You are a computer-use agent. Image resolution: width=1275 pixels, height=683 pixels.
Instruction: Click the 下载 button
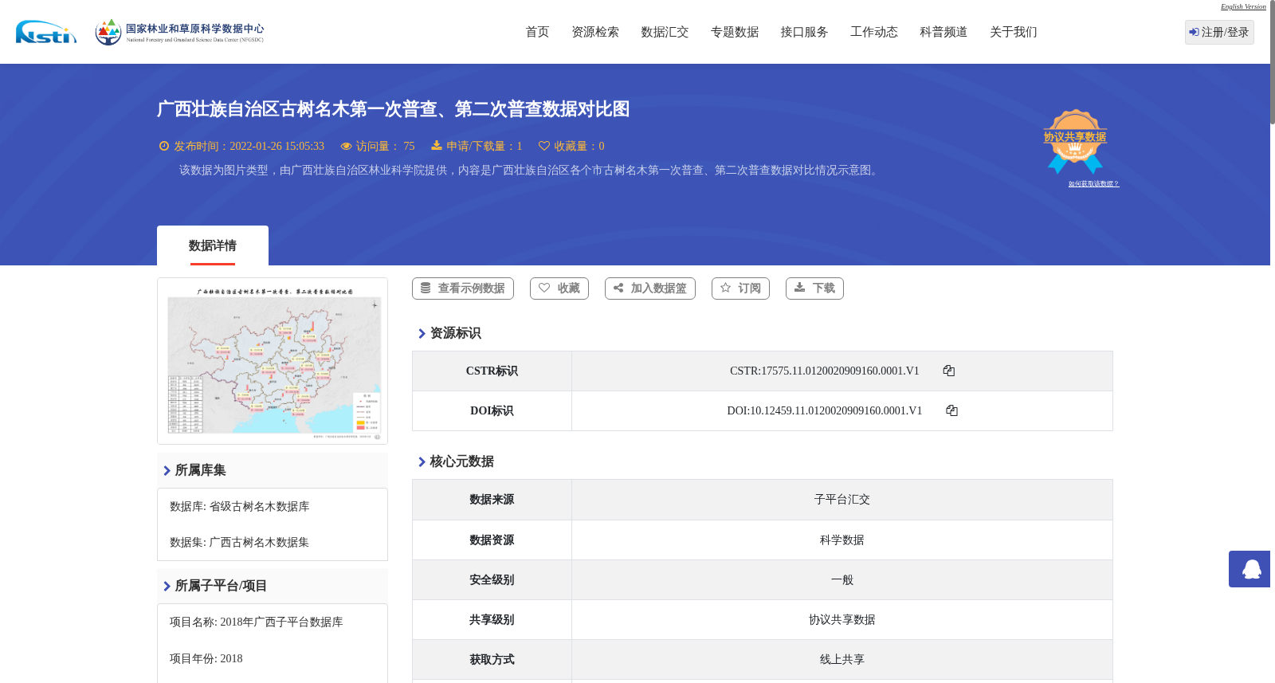814,289
